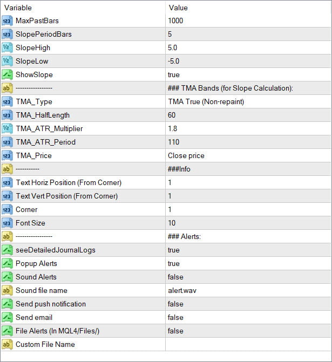
Task: Click the double-type icon beside SlopeLow
Action: click(x=7, y=62)
